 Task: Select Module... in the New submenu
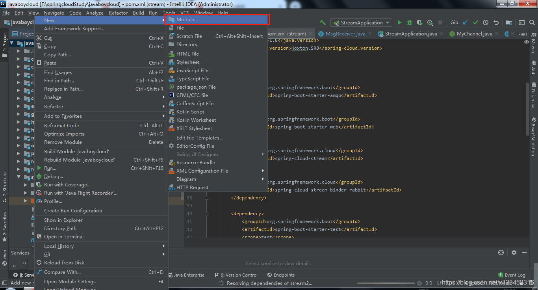(x=217, y=19)
